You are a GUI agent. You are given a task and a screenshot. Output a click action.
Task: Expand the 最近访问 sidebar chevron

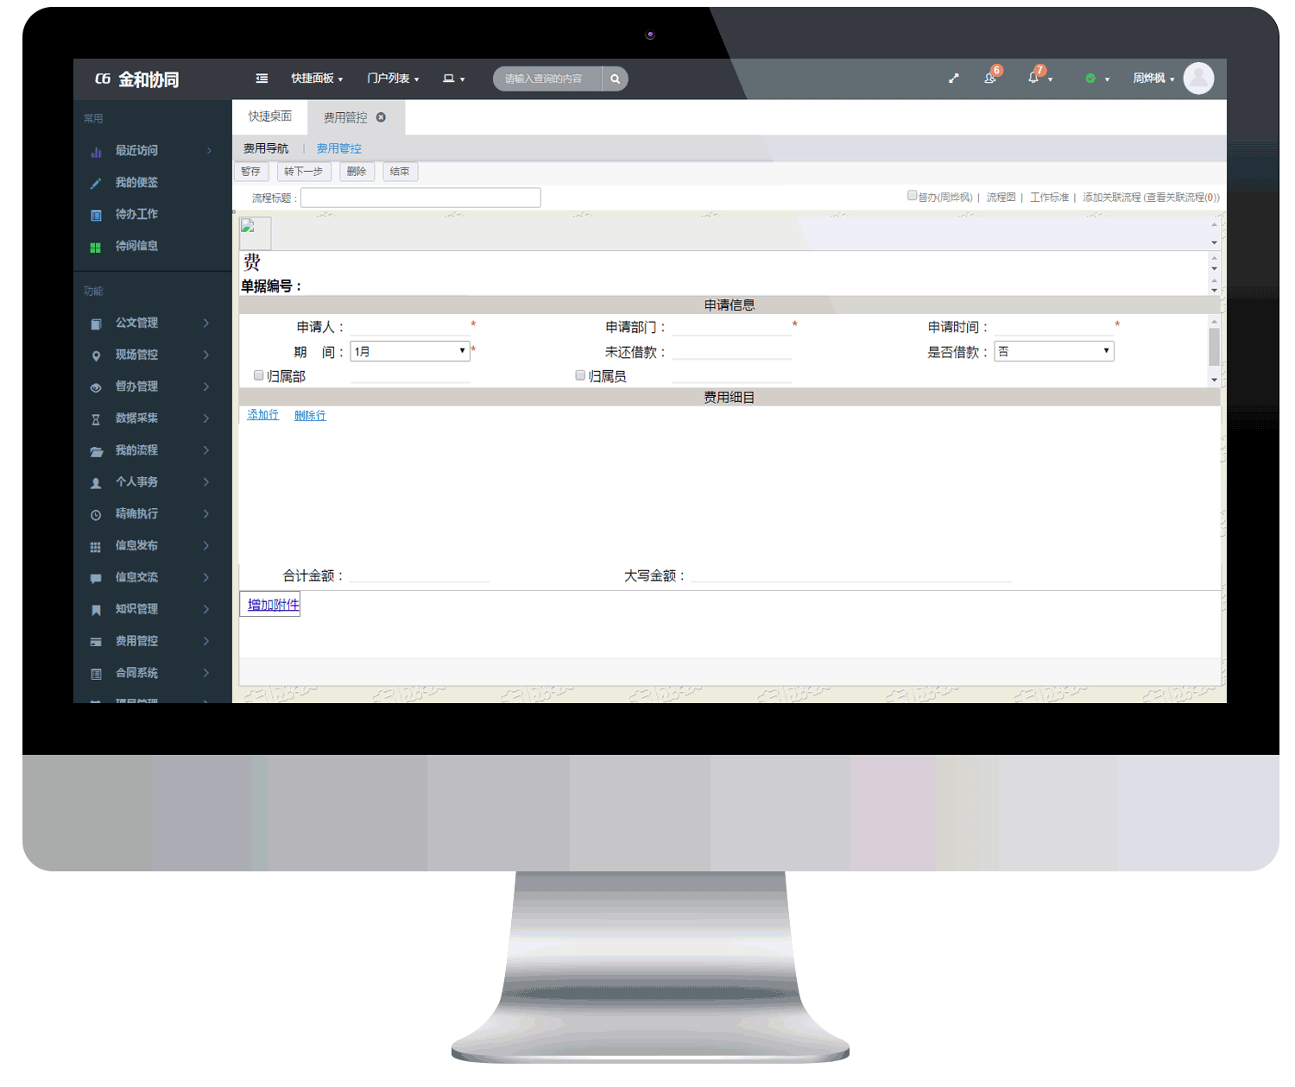pos(209,151)
